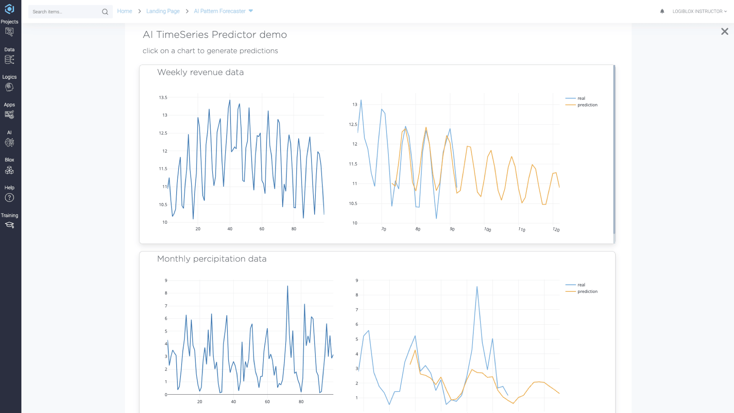Open the Projects panel icon
Viewport: 734px width, 413px height.
click(9, 32)
